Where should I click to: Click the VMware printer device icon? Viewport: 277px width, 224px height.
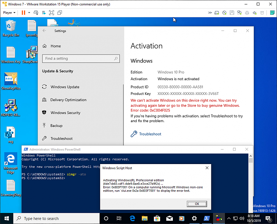point(247,13)
